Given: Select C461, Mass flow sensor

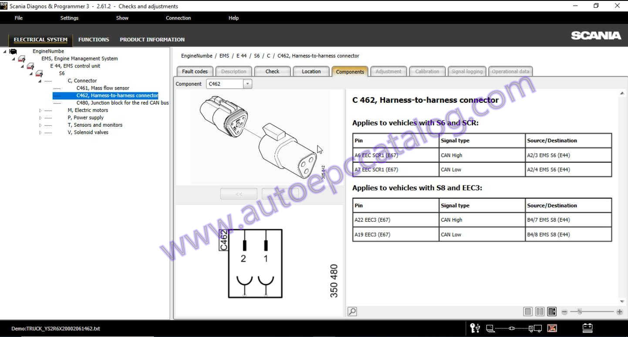Looking at the screenshot, I should [103, 88].
